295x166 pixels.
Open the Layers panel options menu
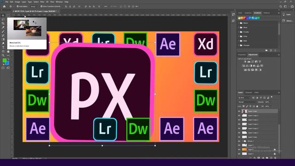[278, 92]
